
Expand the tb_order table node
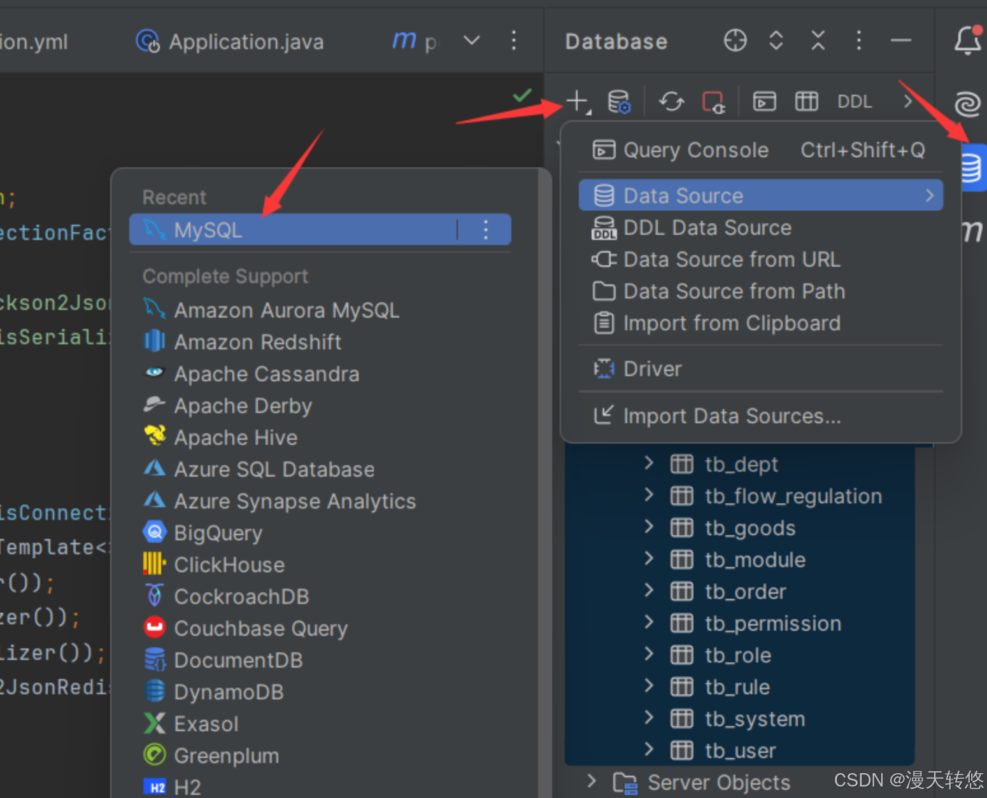coord(648,590)
